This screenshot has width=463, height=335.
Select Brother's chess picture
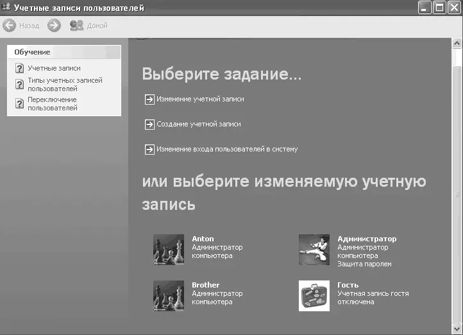(169, 296)
